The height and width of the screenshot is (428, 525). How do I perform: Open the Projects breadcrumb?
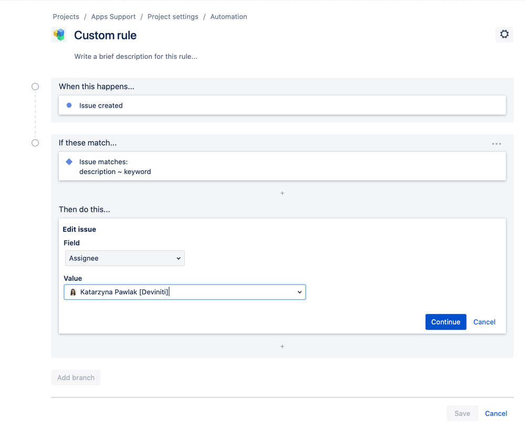tap(66, 17)
